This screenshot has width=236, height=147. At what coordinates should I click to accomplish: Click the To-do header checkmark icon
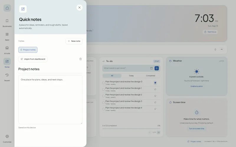(104, 61)
